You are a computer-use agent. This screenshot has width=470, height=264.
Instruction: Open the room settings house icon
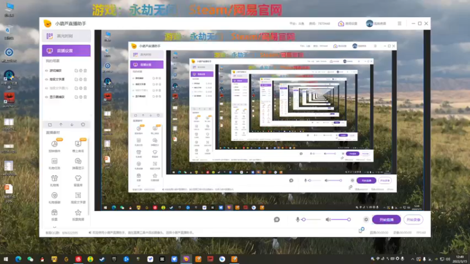pos(341,23)
